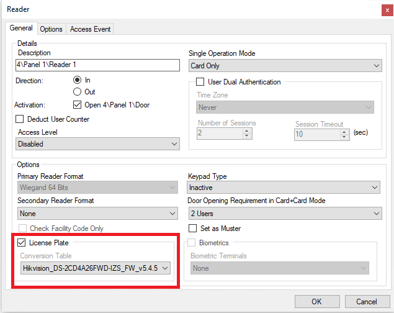Expand the Biometric Terminals dropdown
The height and width of the screenshot is (313, 394).
click(x=280, y=268)
